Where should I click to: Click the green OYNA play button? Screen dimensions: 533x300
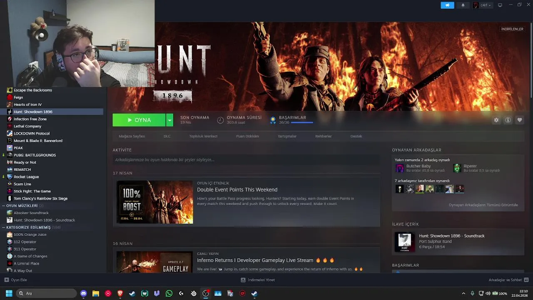click(139, 120)
